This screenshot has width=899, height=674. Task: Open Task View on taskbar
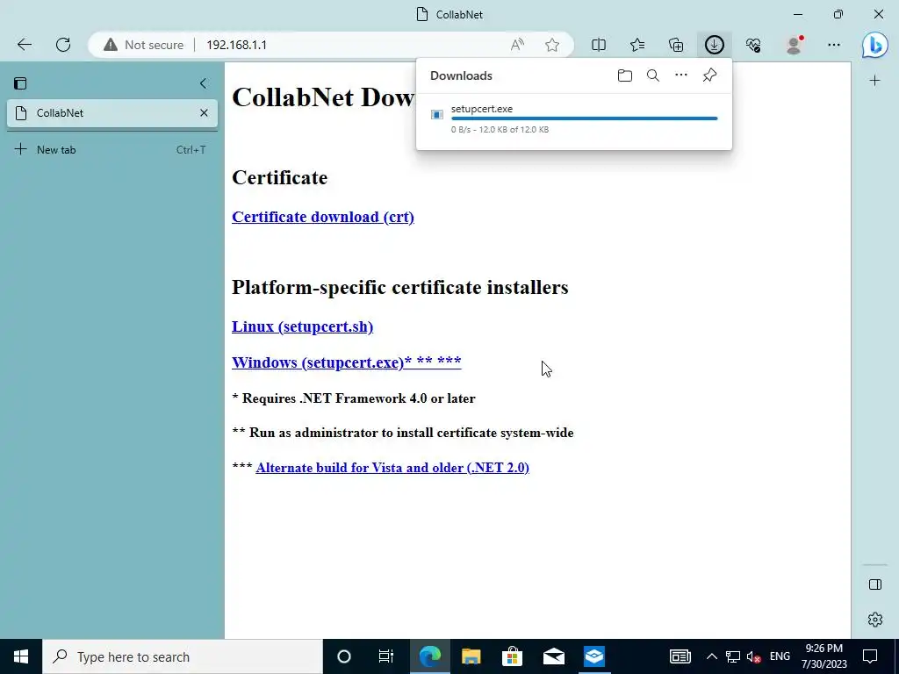[x=386, y=656]
